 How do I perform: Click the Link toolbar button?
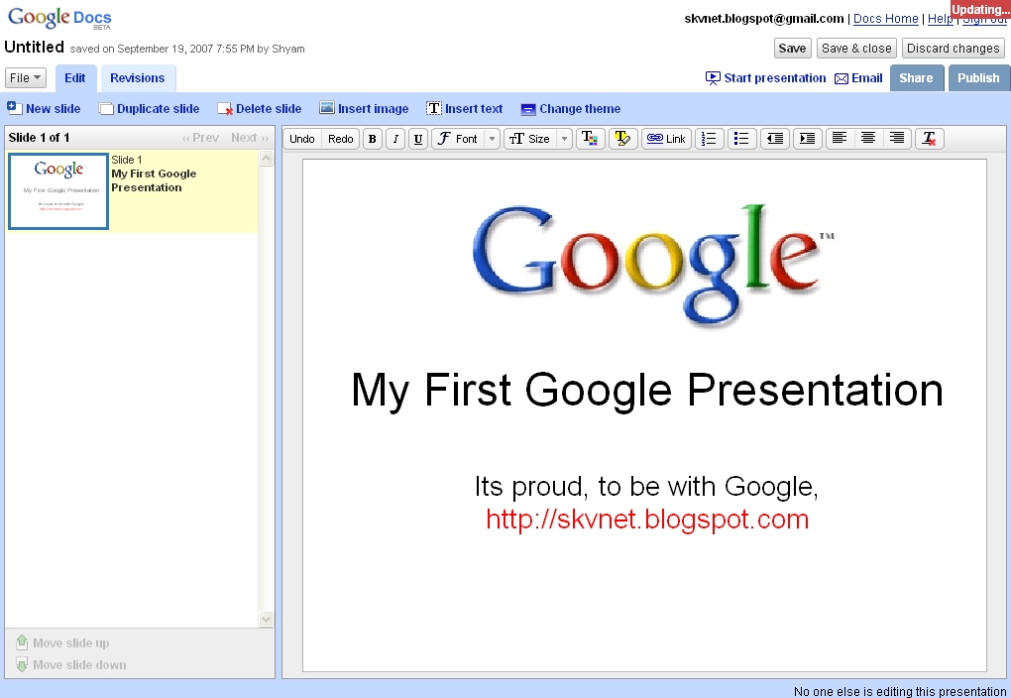tap(666, 139)
